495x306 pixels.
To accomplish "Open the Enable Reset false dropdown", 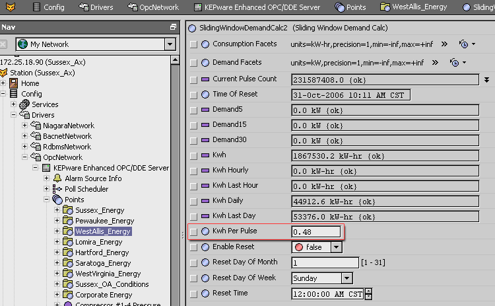I will pyautogui.click(x=336, y=247).
